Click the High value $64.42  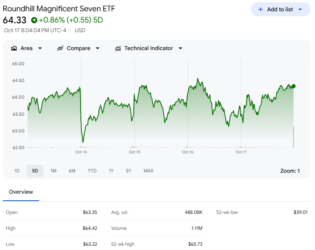point(90,228)
